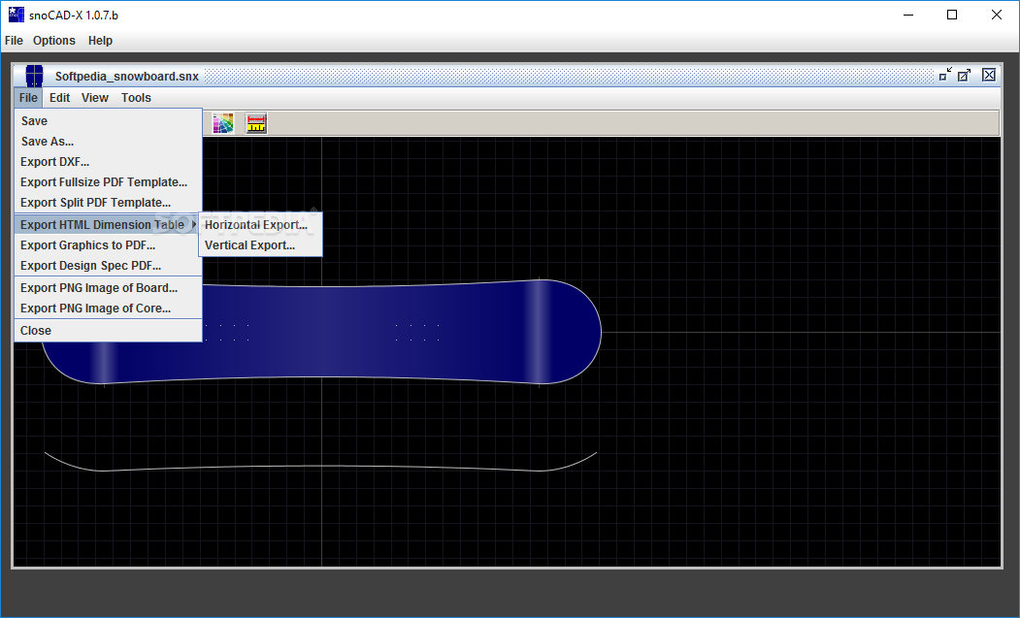The image size is (1020, 618).
Task: Click the Softpedia_snowboard.snx title bar text
Action: [127, 76]
